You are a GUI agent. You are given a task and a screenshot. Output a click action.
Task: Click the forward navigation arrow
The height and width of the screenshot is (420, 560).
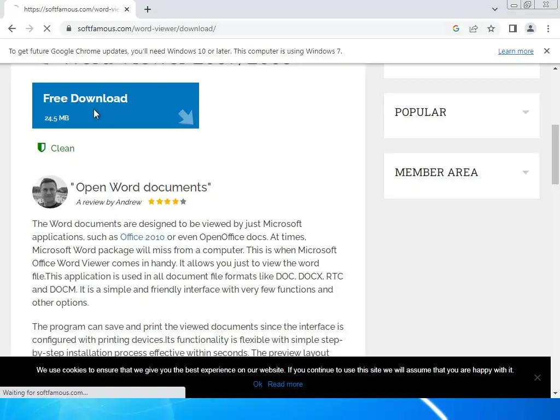click(30, 28)
